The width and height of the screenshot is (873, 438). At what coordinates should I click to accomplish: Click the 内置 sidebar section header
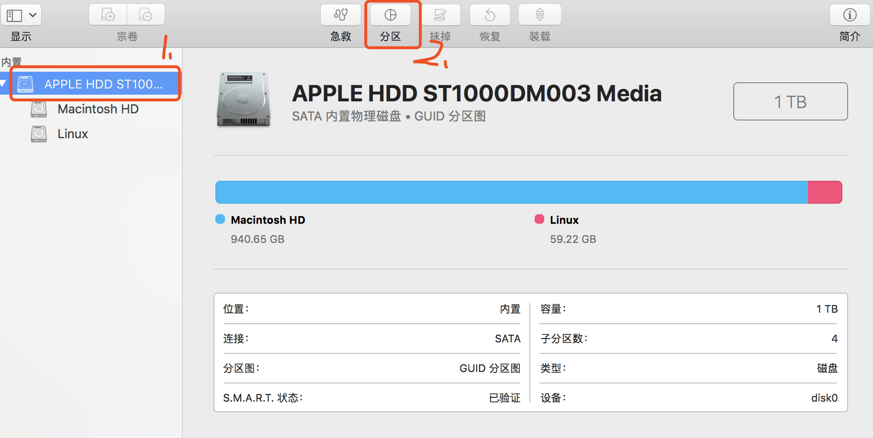(x=11, y=62)
